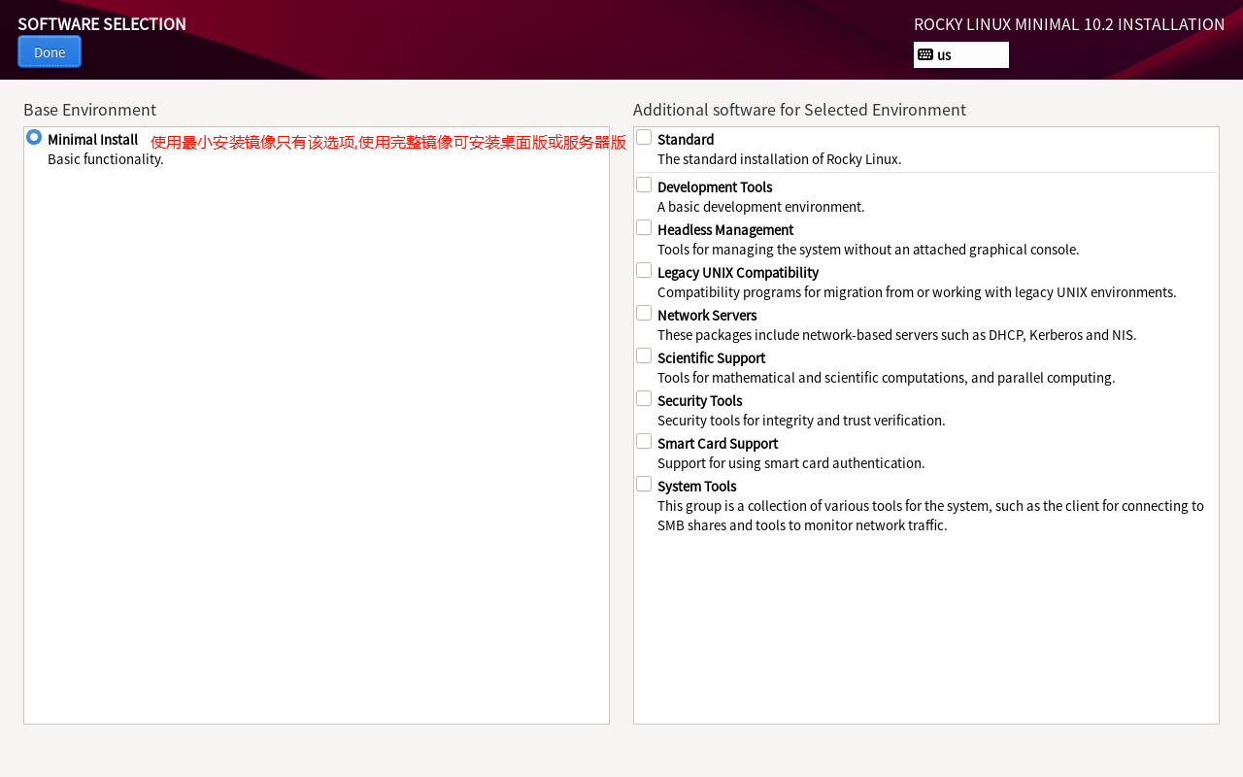This screenshot has width=1243, height=777.
Task: Click the 'SOFTWARE SELECTION' title
Action: (x=102, y=24)
